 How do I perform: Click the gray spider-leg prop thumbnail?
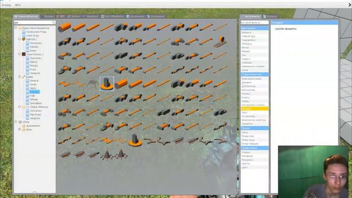coord(93,84)
